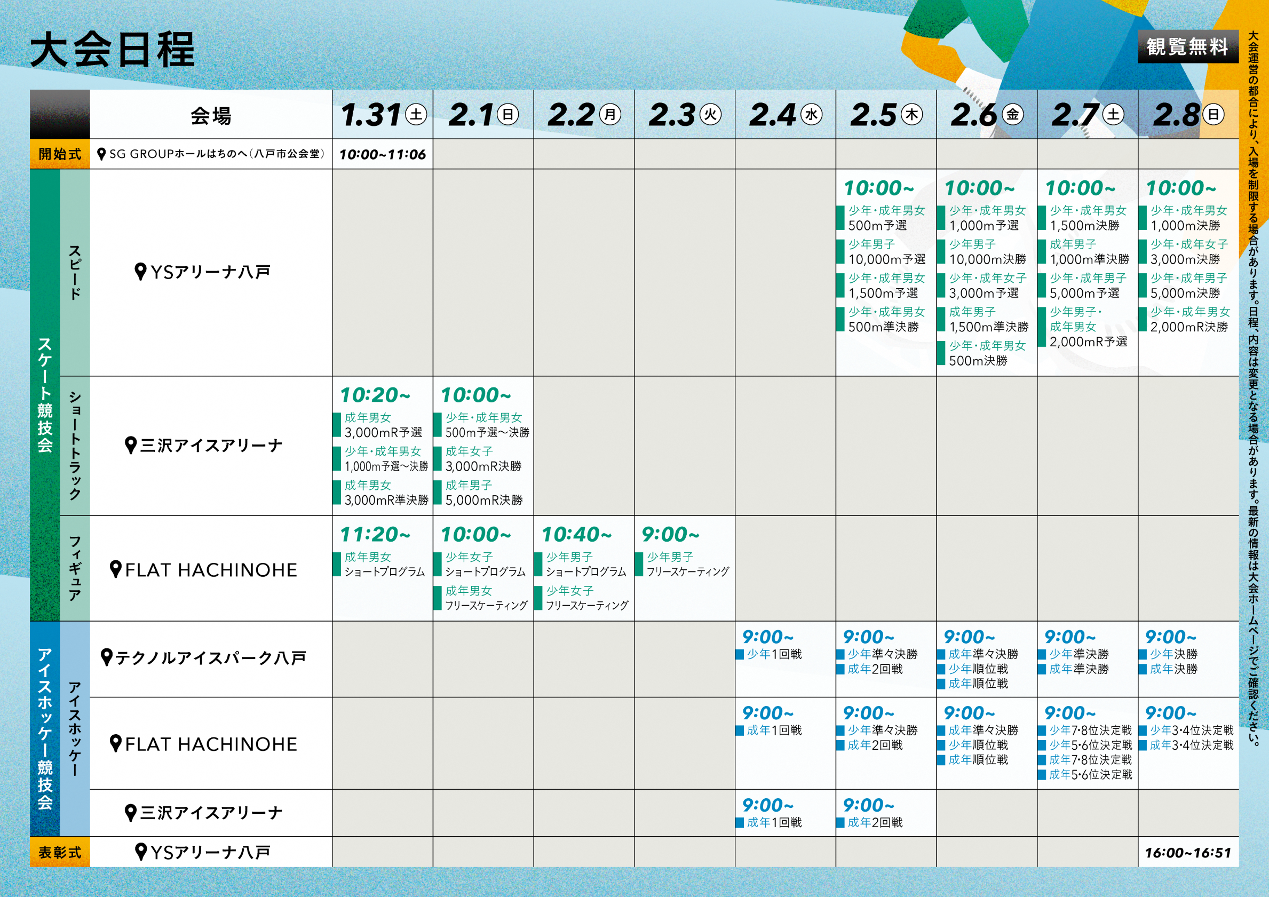Click the blue marker beside 少年1回戦 on 2.4

point(740,654)
